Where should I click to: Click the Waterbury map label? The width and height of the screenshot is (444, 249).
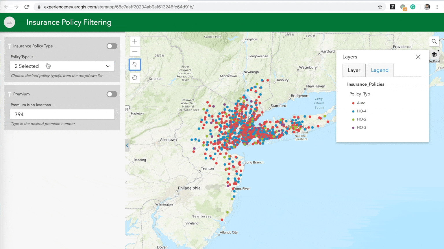click(x=308, y=67)
